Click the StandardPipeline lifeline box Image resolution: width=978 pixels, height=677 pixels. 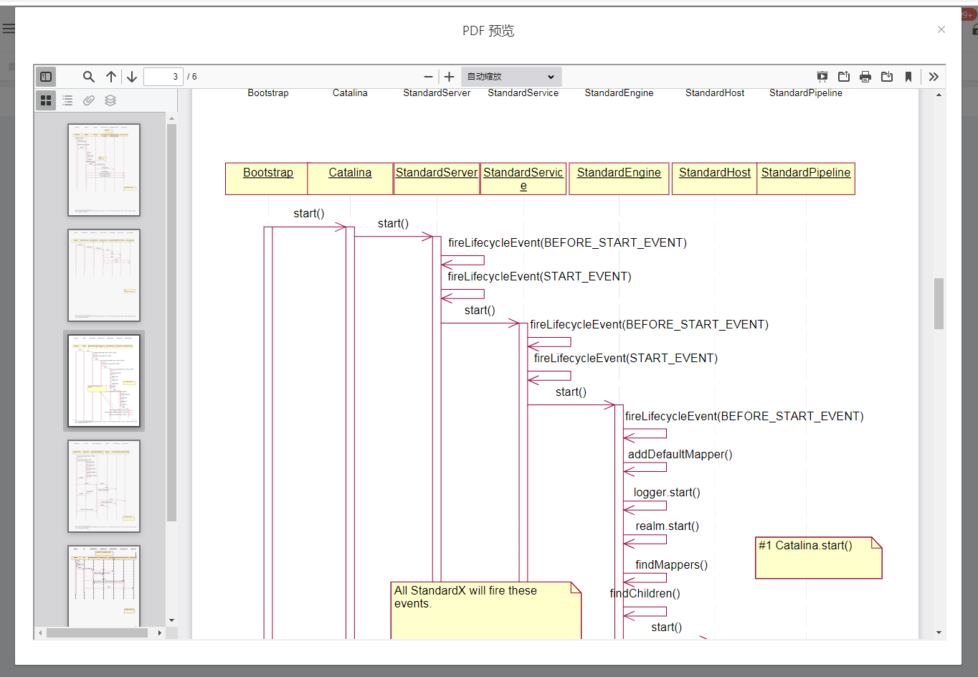coord(806,179)
